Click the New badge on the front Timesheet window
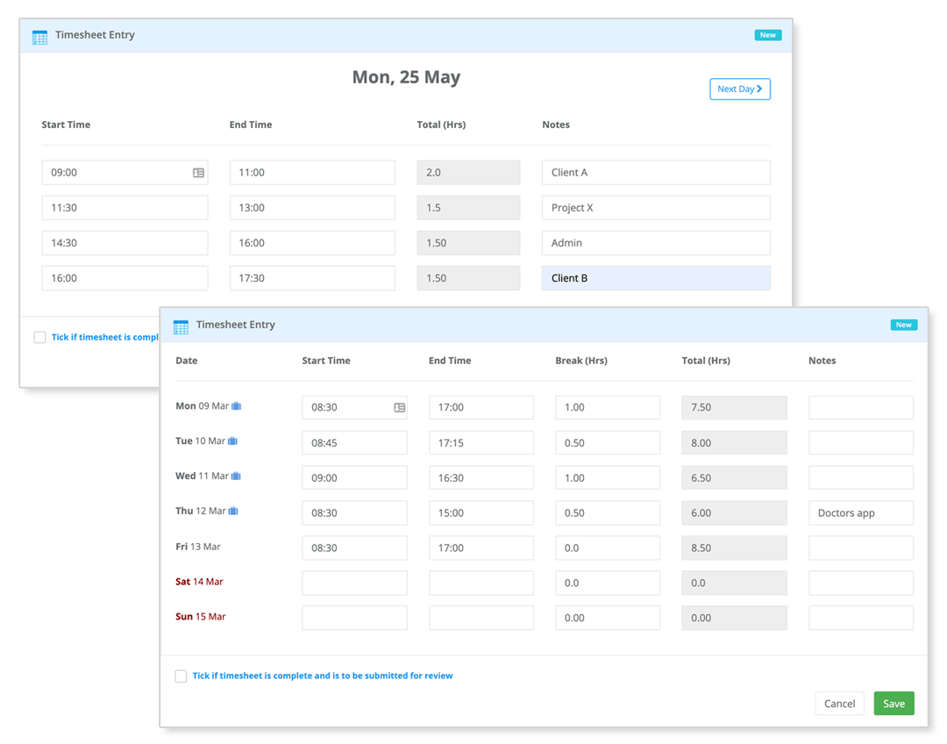The height and width of the screenshot is (744, 947). (904, 325)
